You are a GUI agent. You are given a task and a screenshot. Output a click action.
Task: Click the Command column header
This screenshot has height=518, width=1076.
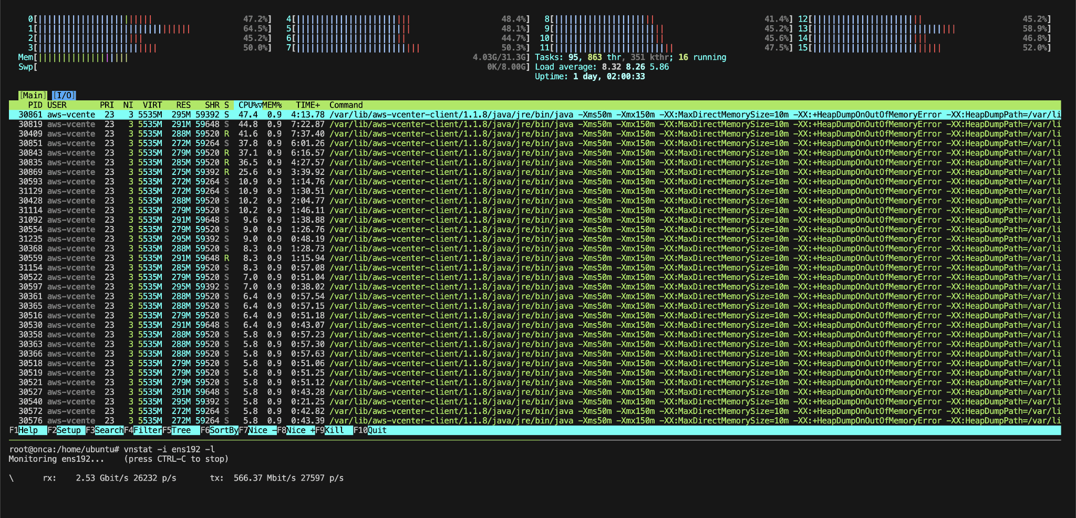(x=346, y=105)
